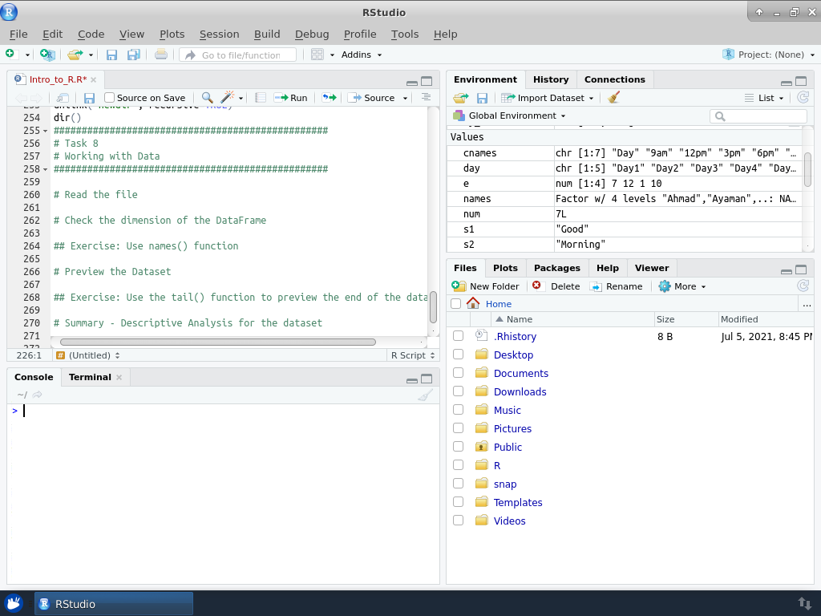Image resolution: width=821 pixels, height=616 pixels.
Task: Open the Downloads folder link
Action: point(520,391)
